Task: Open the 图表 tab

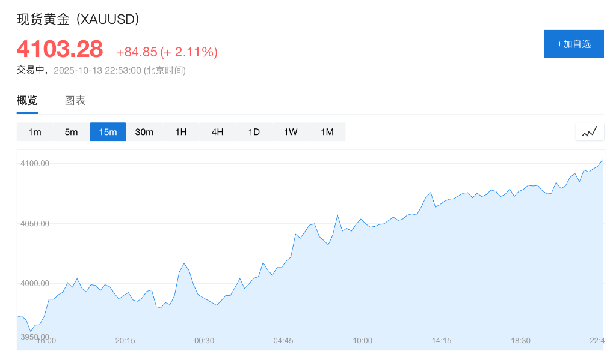Action: tap(75, 100)
